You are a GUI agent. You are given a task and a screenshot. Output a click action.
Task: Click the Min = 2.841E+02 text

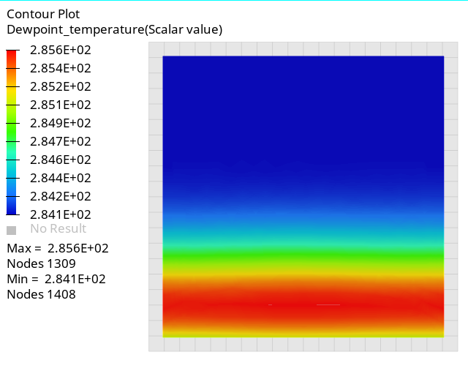click(56, 279)
